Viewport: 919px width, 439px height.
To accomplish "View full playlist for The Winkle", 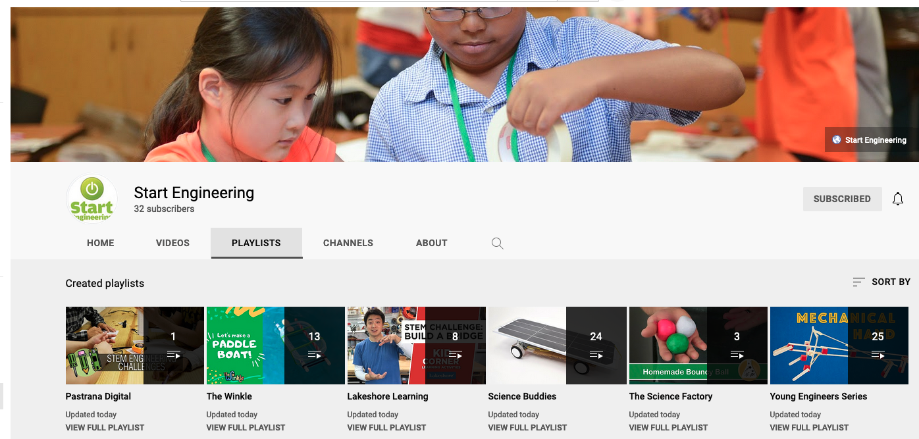I will (246, 427).
